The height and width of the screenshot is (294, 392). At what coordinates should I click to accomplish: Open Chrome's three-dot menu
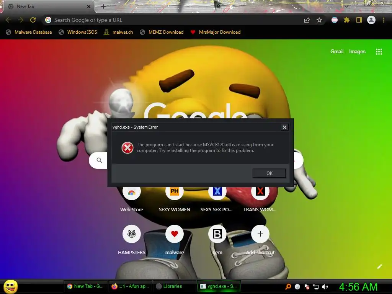pos(384,20)
